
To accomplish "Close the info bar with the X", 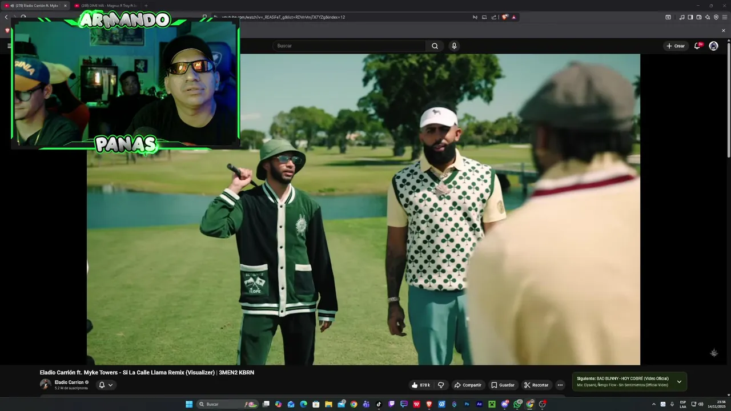I will point(724,31).
